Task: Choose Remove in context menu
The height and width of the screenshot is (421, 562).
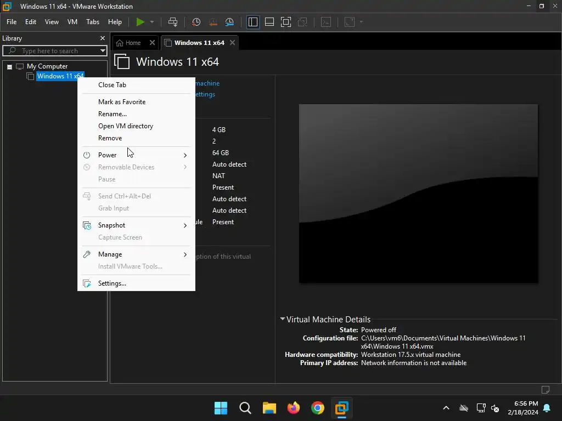Action: [136, 138]
